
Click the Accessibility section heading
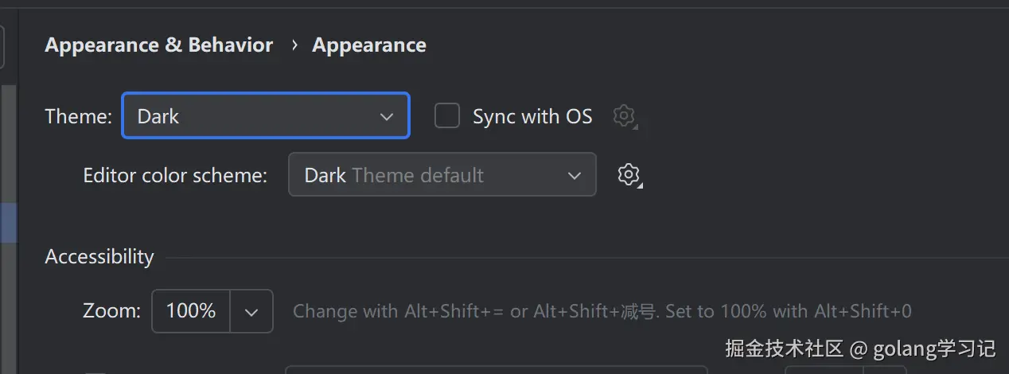(99, 257)
